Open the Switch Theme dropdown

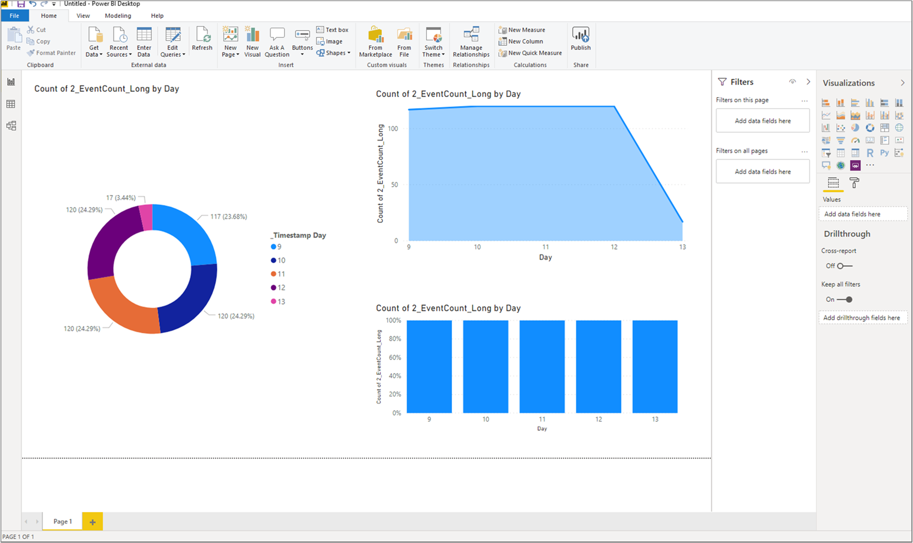coord(434,42)
